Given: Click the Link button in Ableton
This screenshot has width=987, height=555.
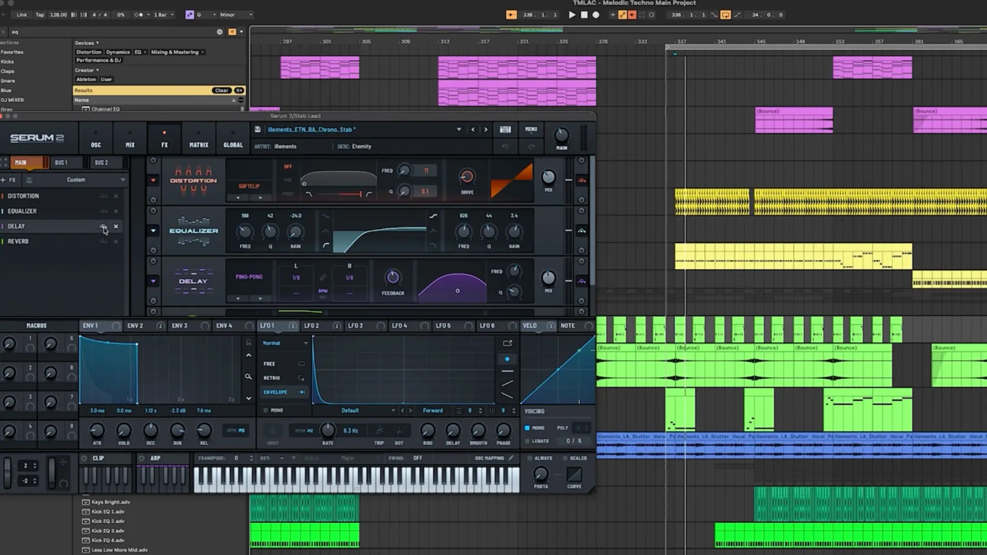Looking at the screenshot, I should (22, 15).
